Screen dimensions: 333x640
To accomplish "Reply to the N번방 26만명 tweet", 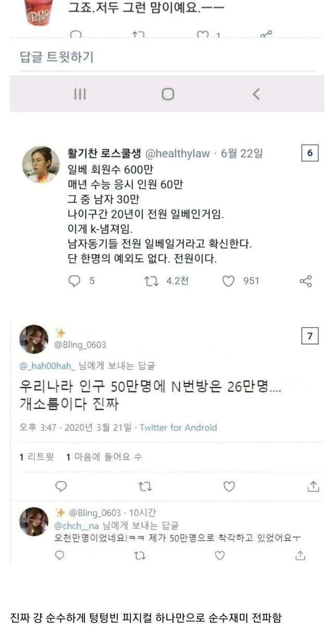I will coord(61,487).
